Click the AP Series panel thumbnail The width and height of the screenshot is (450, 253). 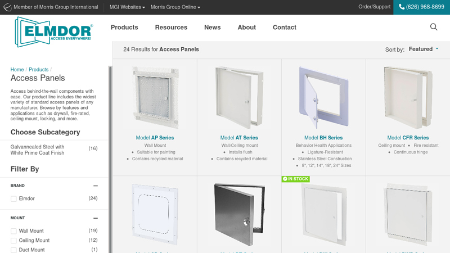point(155,97)
